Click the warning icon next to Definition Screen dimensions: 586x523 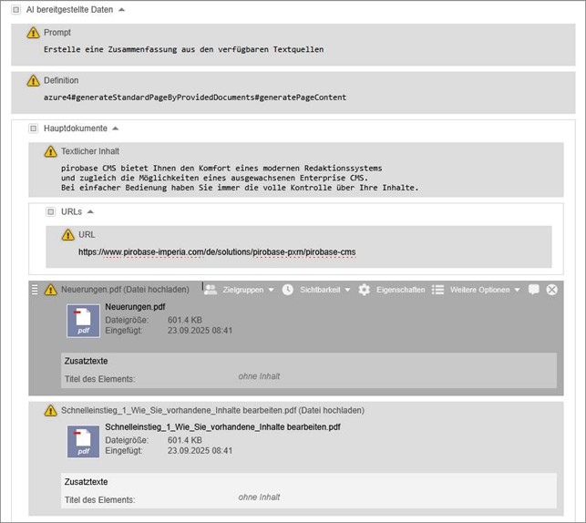pyautogui.click(x=33, y=81)
